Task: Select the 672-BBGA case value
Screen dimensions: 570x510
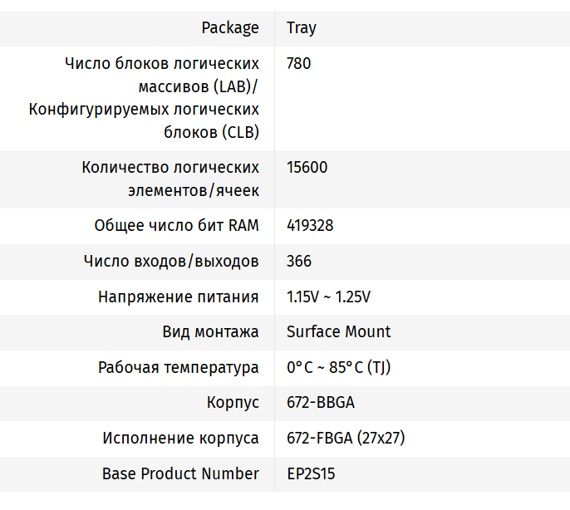Action: (321, 404)
